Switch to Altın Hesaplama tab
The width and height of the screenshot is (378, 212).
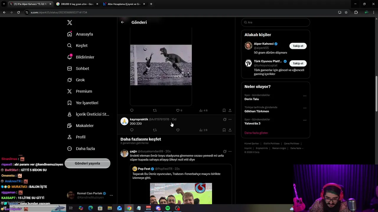pos(124,4)
